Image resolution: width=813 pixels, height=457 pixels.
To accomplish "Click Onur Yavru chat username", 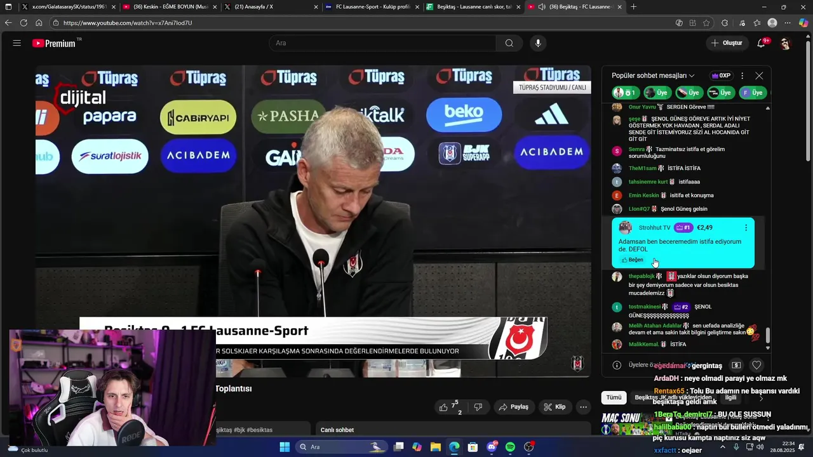I will coord(642,107).
